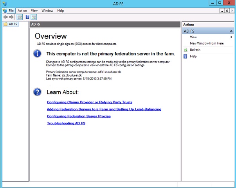Click the MMC document icon beside File menu
Viewport: 236px width, 188px height.
[x=5, y=11]
